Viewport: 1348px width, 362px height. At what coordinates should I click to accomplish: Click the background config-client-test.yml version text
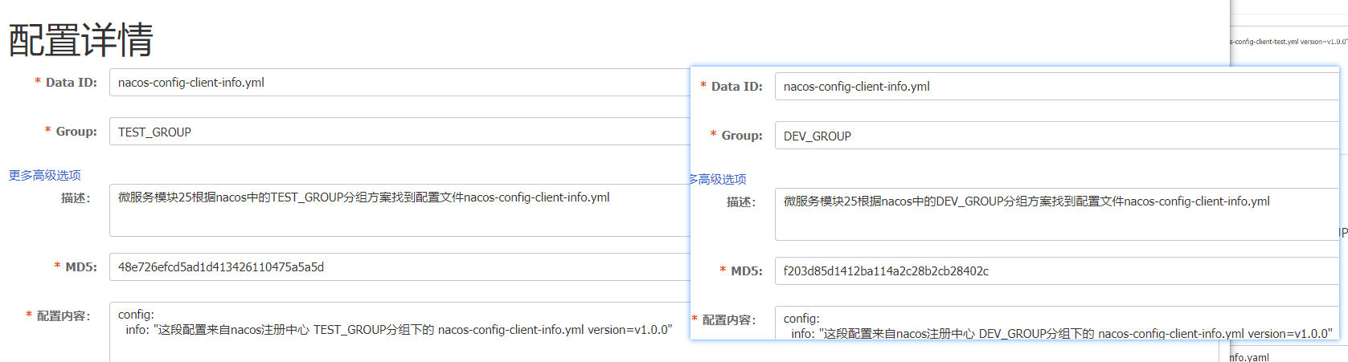click(1289, 42)
